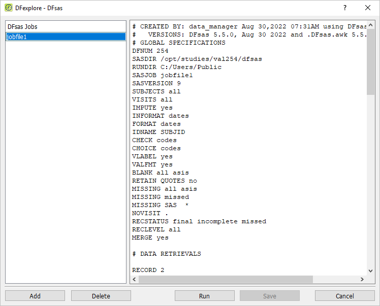Cancel the DFsas dialog
Image resolution: width=380 pixels, height=306 pixels.
(345, 296)
